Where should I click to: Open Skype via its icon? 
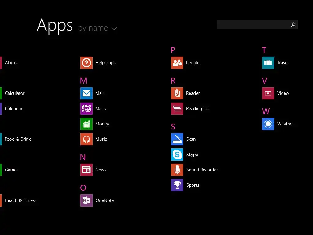coord(177,155)
